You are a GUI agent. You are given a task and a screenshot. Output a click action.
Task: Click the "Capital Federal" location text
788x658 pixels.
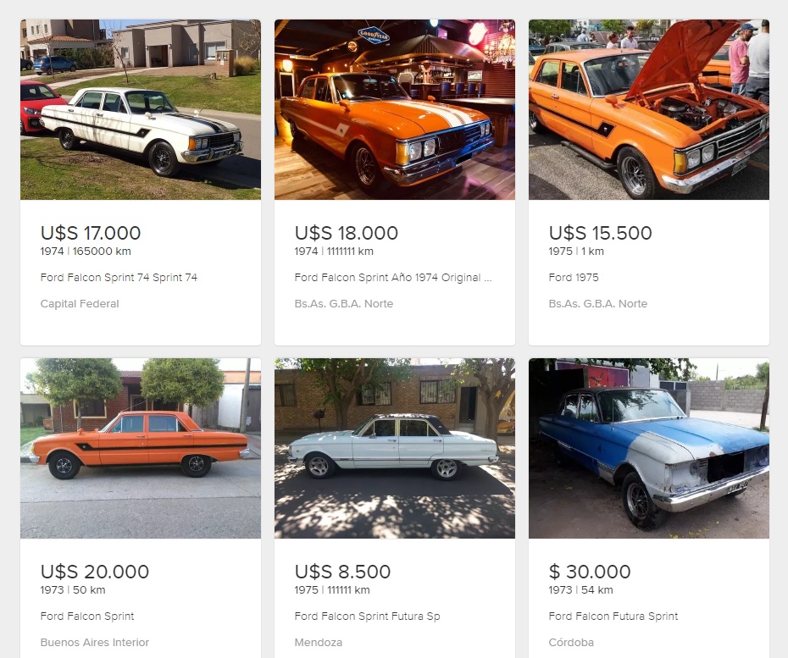[x=80, y=304]
